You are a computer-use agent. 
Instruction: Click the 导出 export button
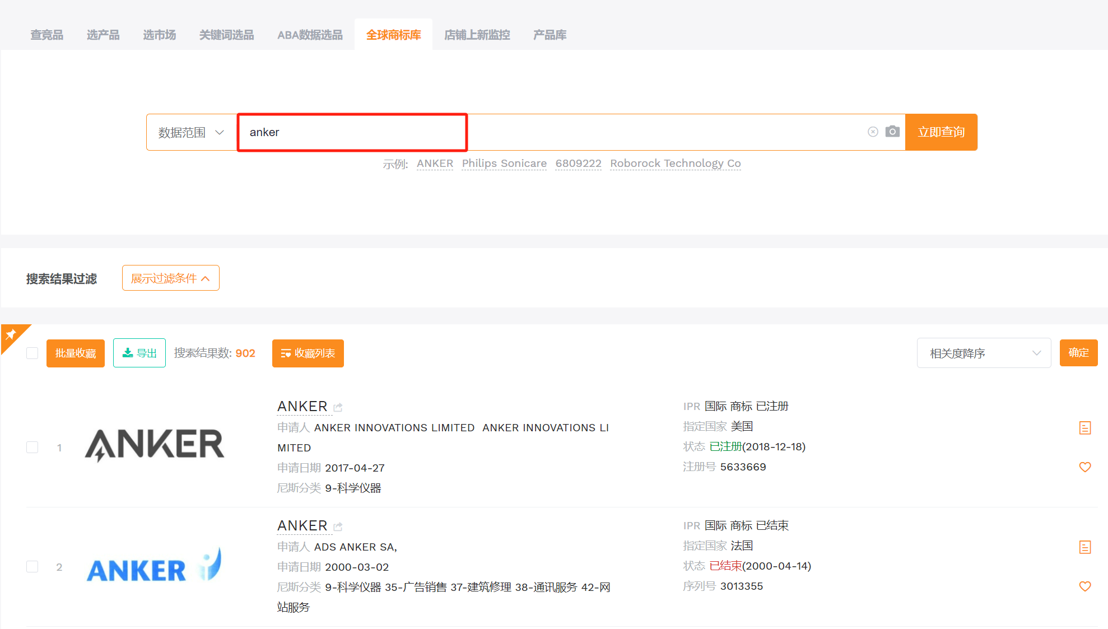[139, 353]
